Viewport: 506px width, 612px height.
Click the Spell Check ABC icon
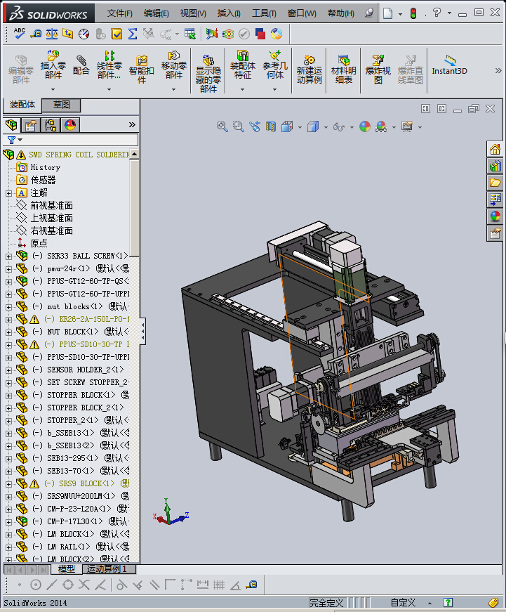click(x=19, y=34)
